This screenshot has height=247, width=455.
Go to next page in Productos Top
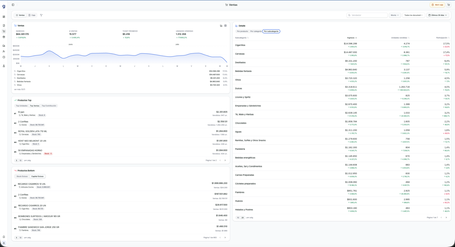[225, 161]
